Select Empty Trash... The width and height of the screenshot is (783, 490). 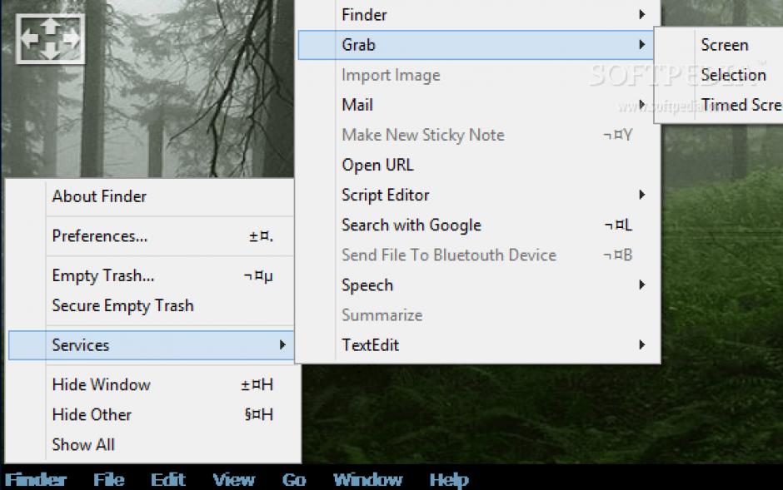coord(152,275)
